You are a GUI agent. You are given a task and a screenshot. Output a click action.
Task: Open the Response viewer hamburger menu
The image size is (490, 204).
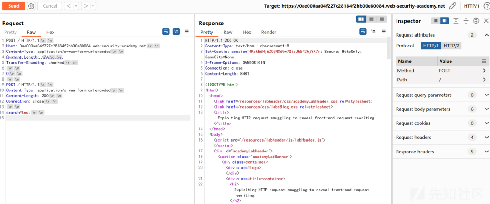pyautogui.click(x=383, y=32)
